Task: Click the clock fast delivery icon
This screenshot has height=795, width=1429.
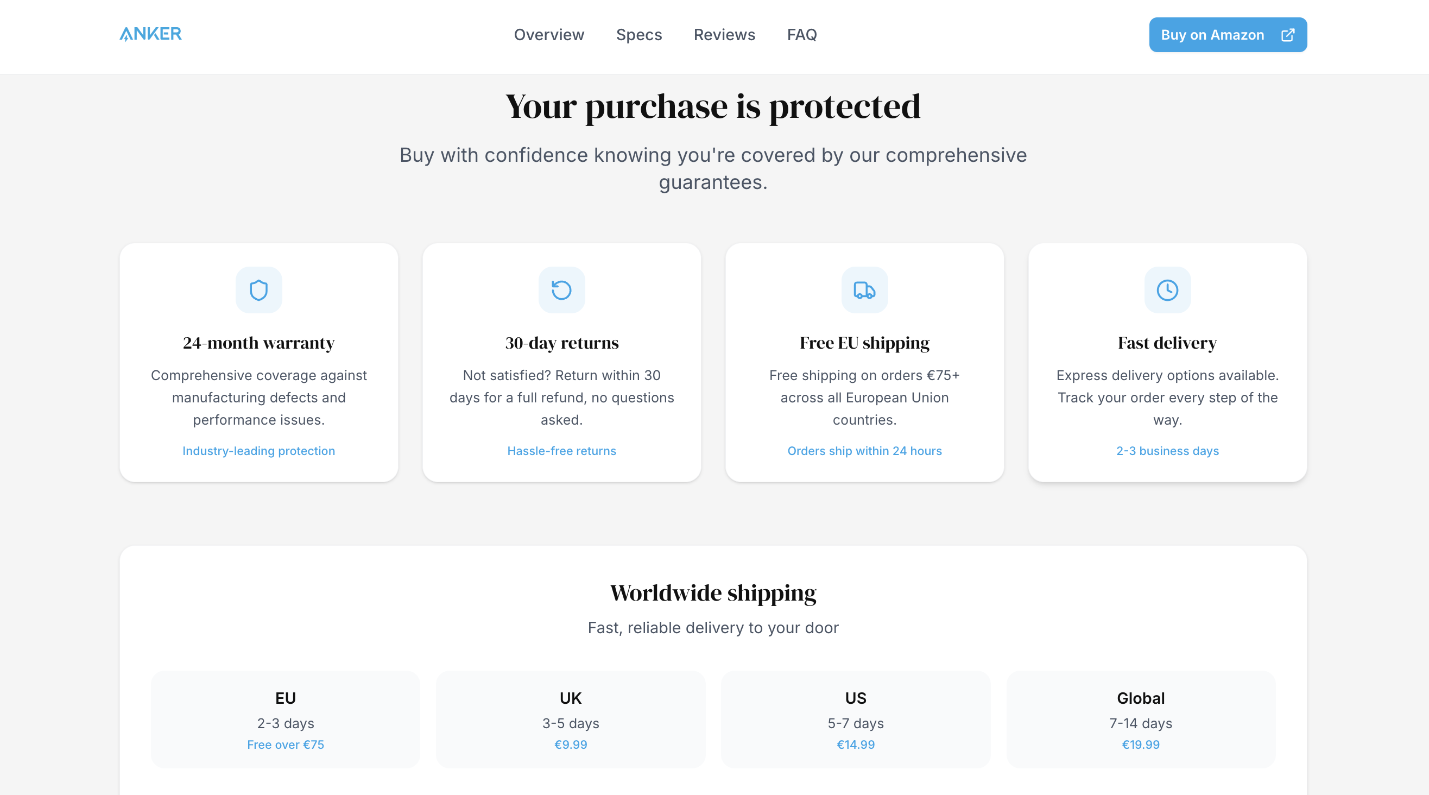Action: coord(1167,290)
